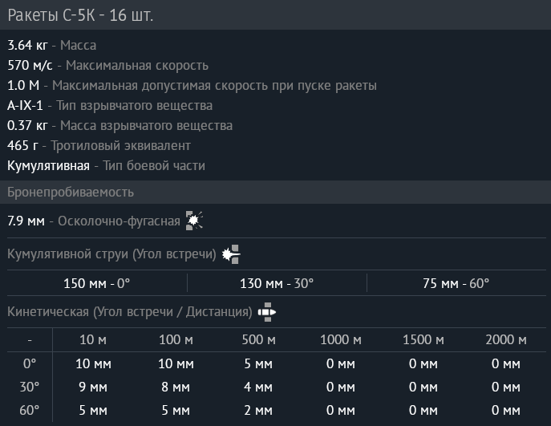Click the cumulative jet icon
This screenshot has width=551, height=426.
click(232, 254)
